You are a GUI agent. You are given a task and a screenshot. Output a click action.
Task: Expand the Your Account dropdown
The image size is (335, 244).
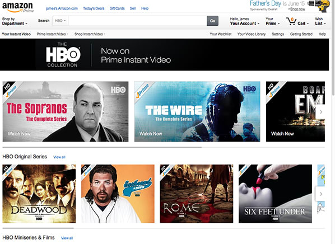[x=244, y=21]
